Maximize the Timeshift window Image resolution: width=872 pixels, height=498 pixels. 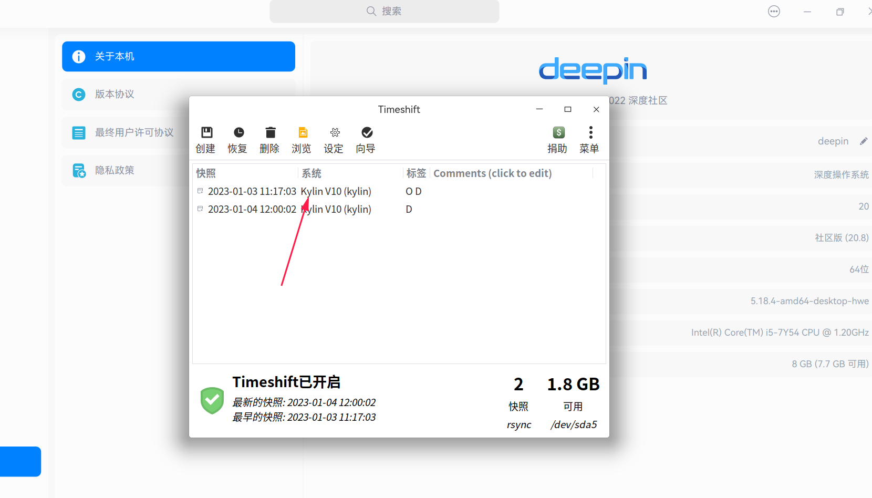tap(568, 109)
